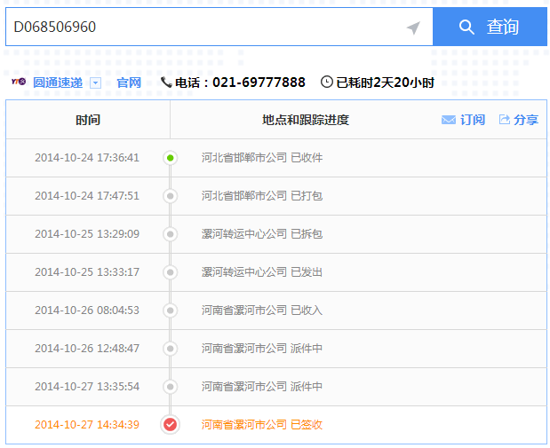Select timestamp 2014-10-24 17:47:51
Viewport: 550px width, 448px height.
point(87,196)
